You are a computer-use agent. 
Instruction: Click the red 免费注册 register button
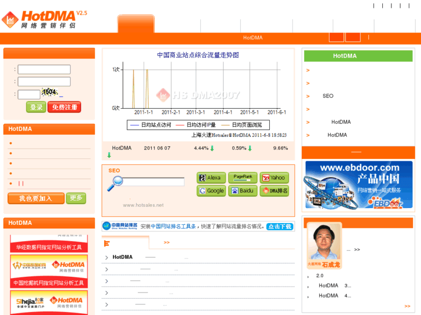click(x=64, y=108)
